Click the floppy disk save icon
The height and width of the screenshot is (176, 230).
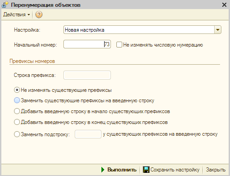(146, 170)
